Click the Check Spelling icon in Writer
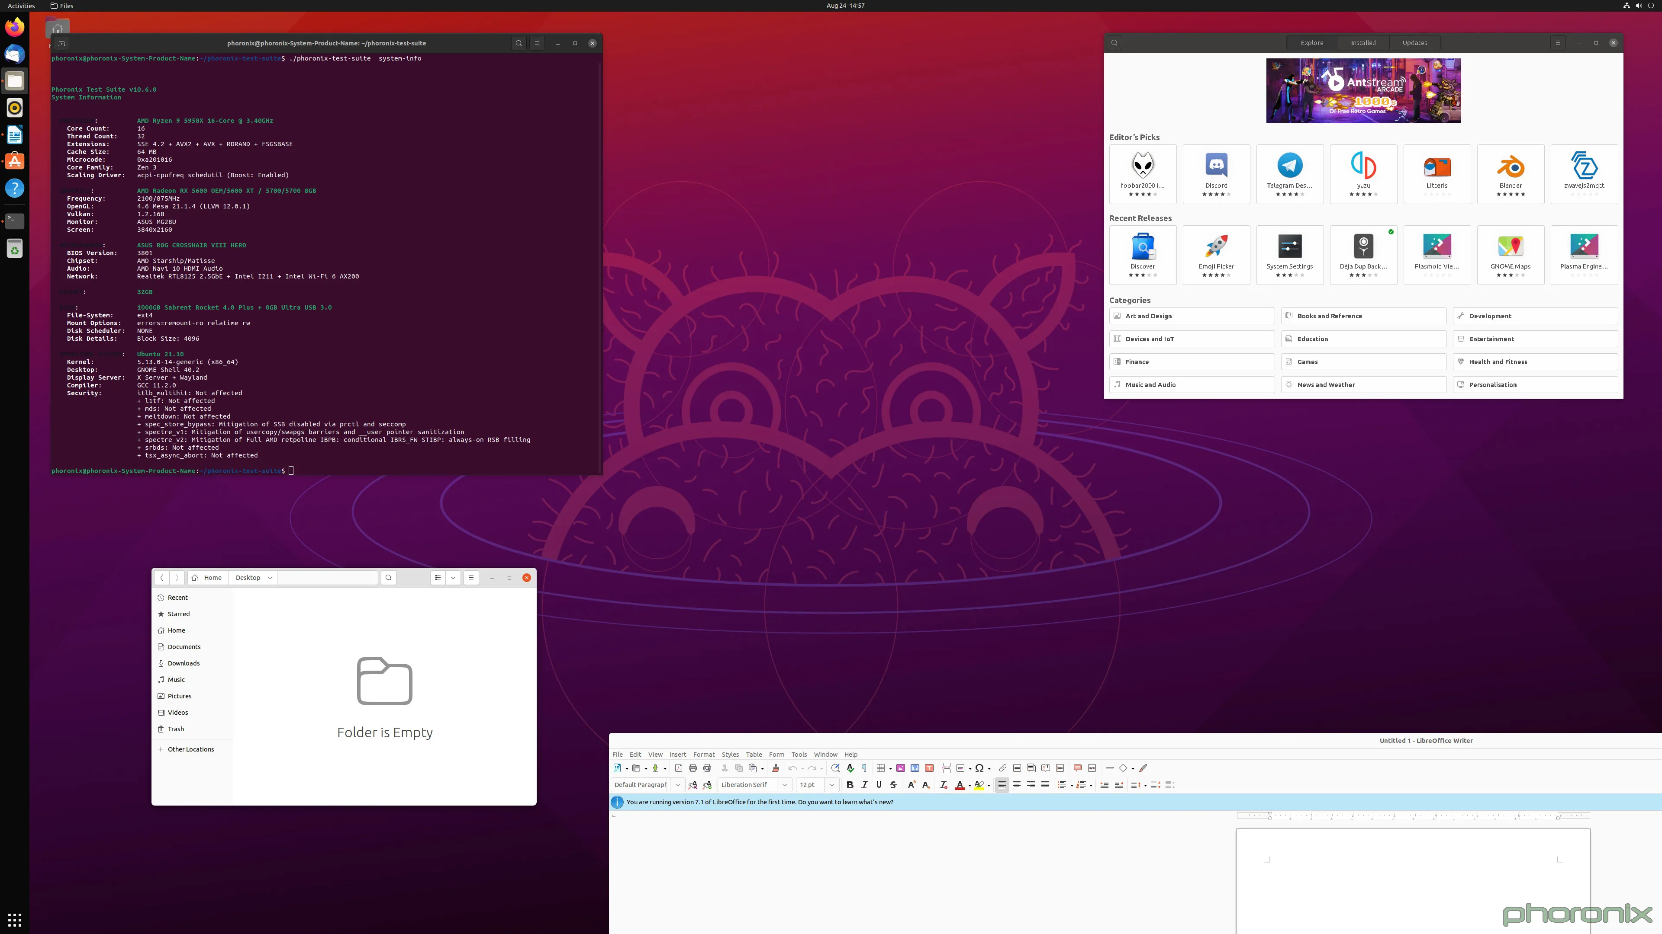The height and width of the screenshot is (934, 1662). click(850, 768)
